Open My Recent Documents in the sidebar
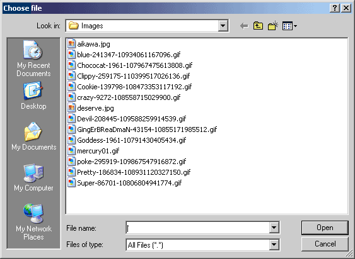355x259 pixels. click(x=33, y=58)
